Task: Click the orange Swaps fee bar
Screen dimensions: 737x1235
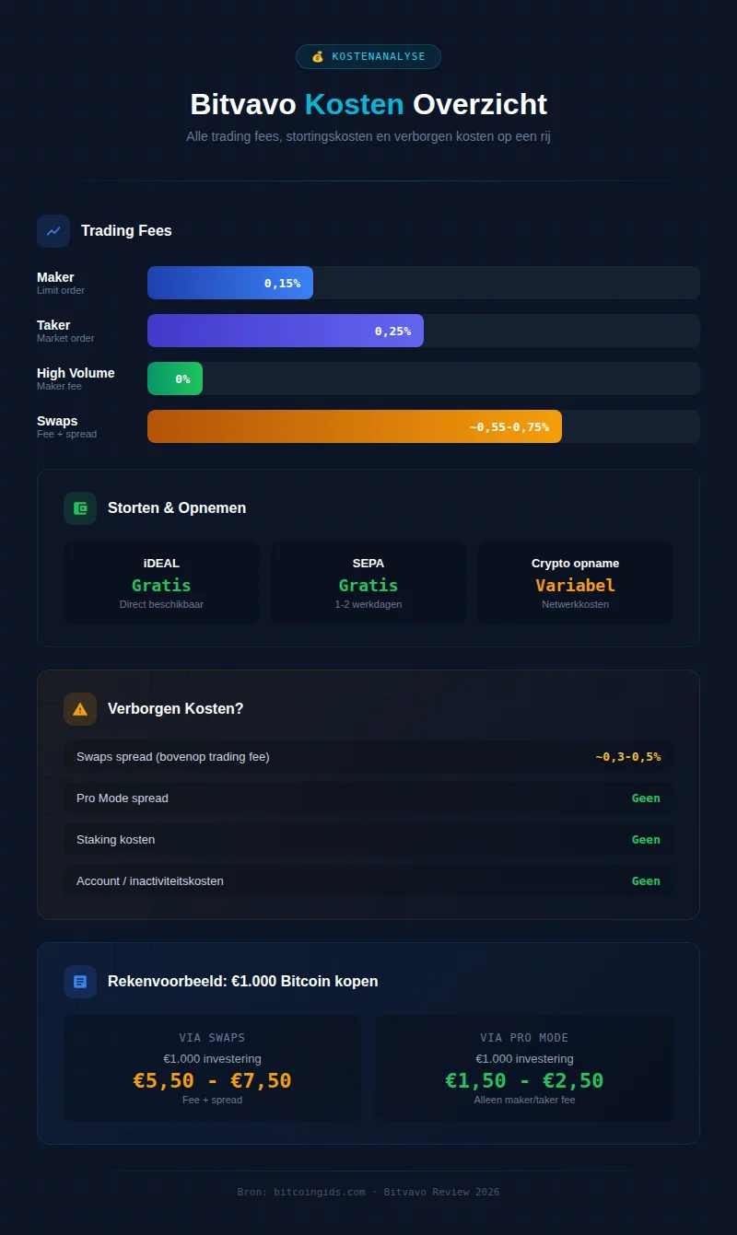Action: [355, 426]
